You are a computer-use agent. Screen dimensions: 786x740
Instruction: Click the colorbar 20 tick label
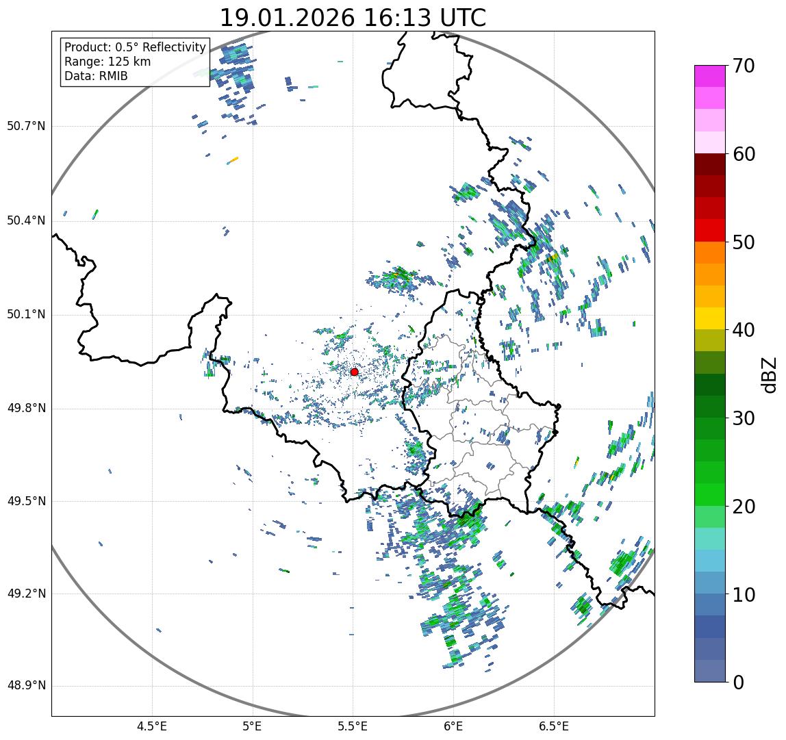coord(743,507)
